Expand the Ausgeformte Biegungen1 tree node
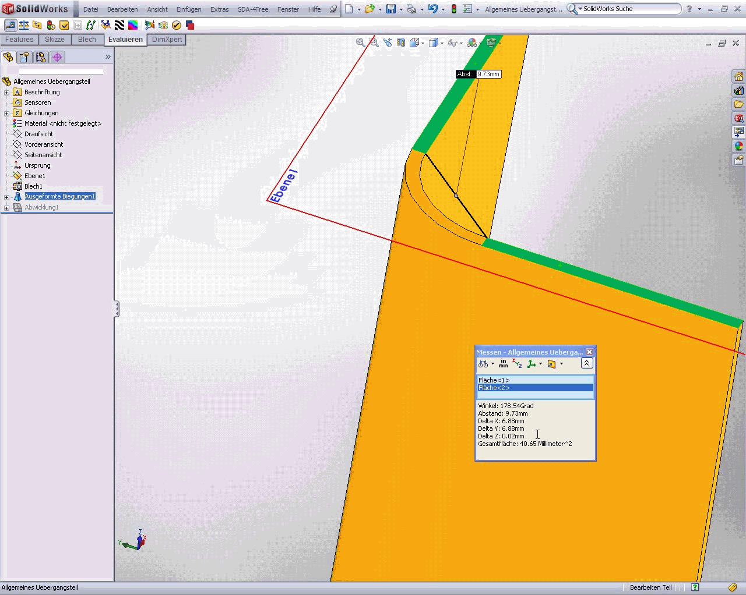The width and height of the screenshot is (746, 595). pos(6,197)
